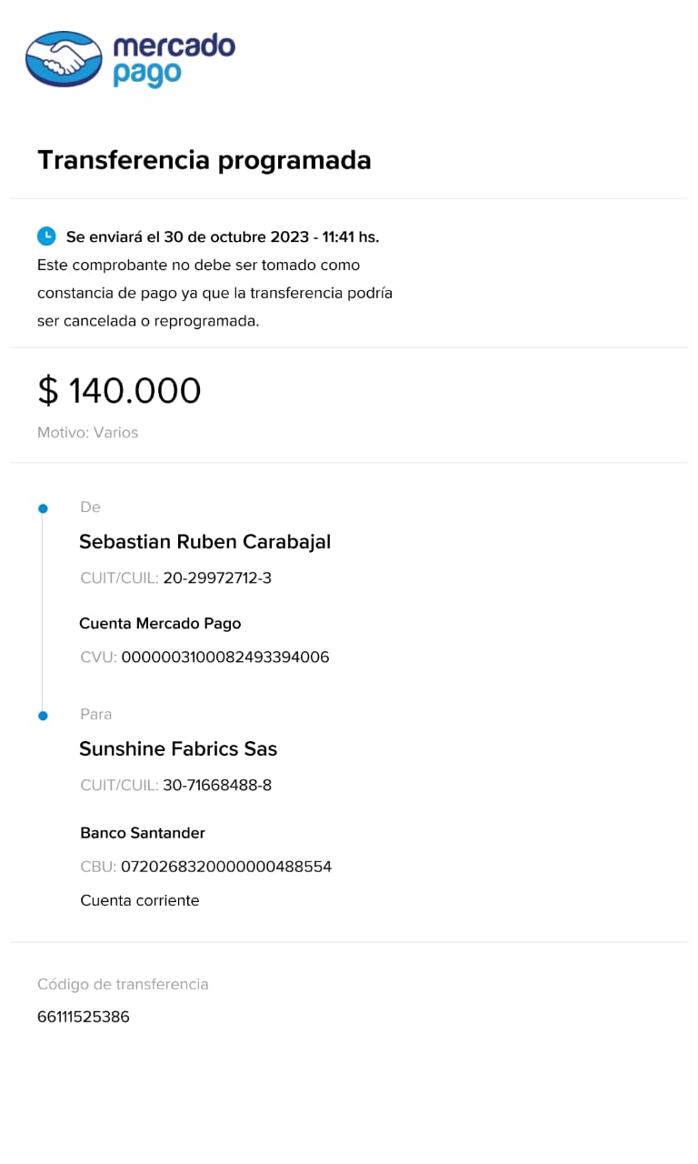
Task: Click the 'Banco Santander' label
Action: click(x=143, y=833)
